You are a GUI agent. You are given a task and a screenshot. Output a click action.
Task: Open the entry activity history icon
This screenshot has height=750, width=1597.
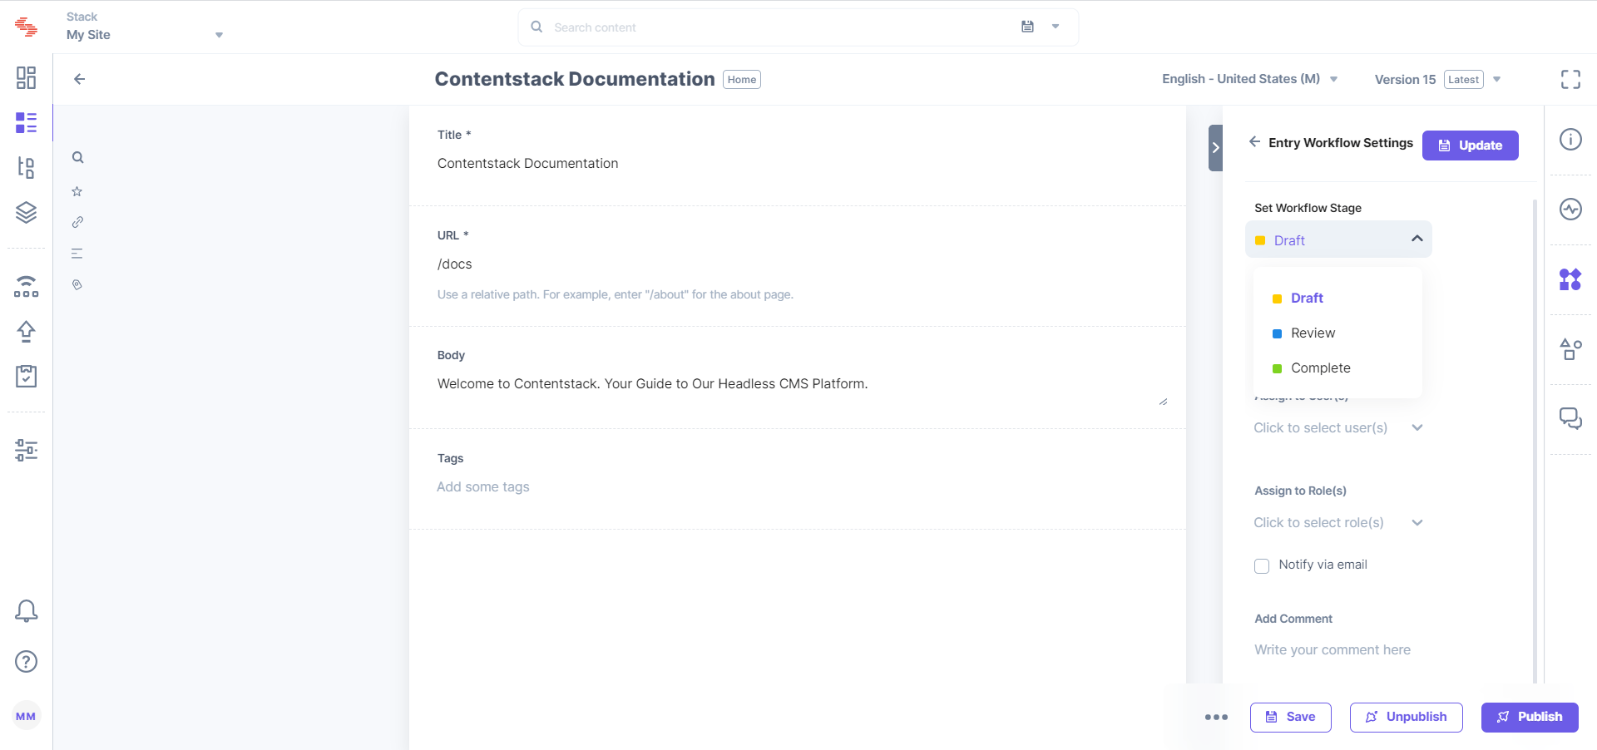click(x=1571, y=210)
